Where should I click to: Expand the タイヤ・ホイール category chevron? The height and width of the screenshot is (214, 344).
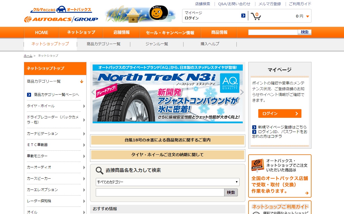coord(84,106)
